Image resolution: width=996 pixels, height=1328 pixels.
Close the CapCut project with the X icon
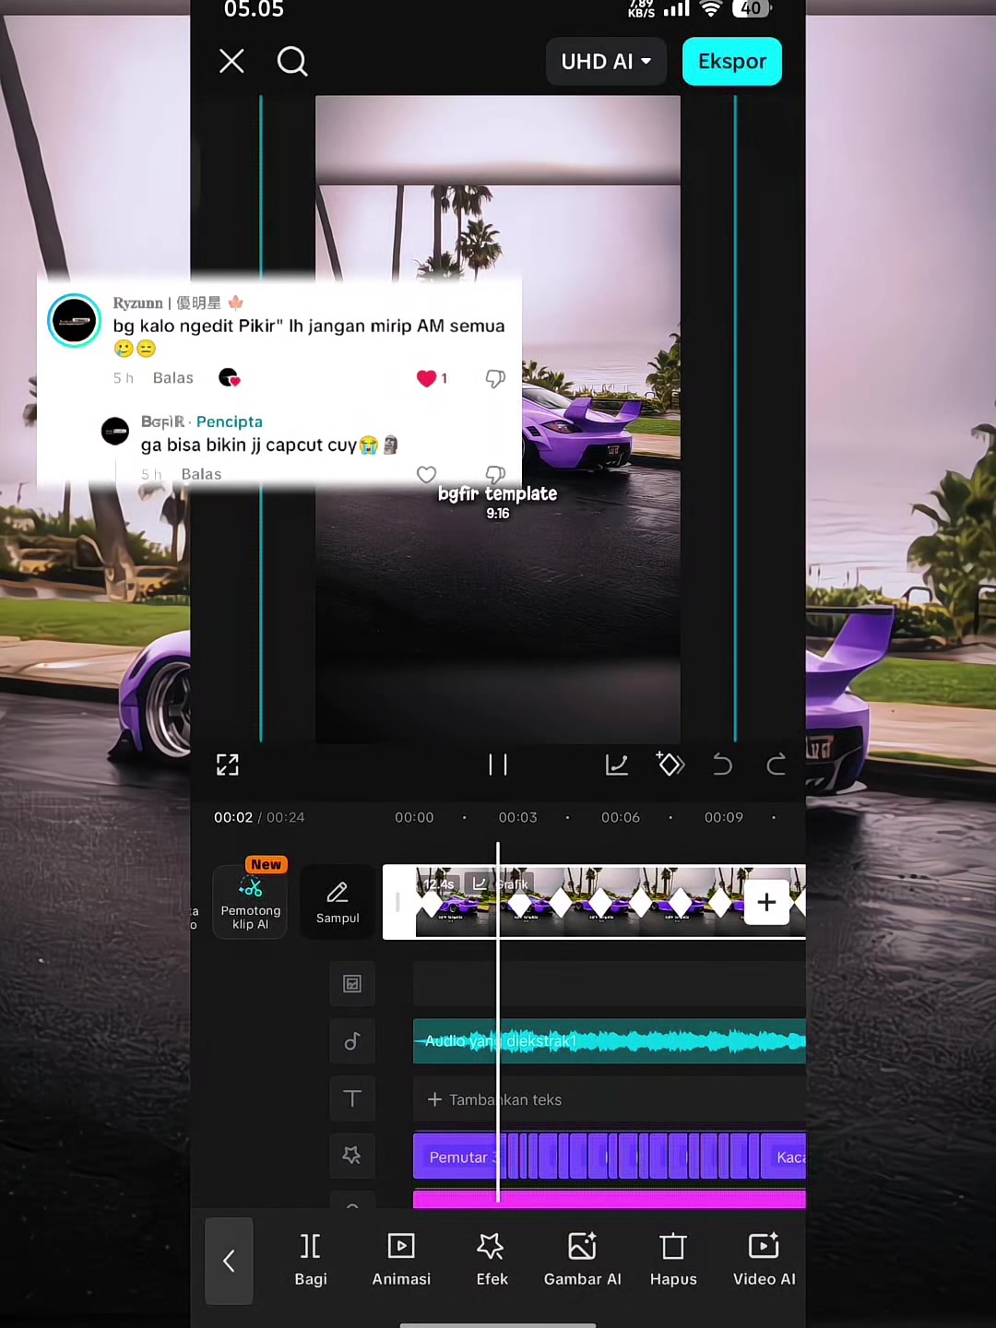tap(231, 62)
